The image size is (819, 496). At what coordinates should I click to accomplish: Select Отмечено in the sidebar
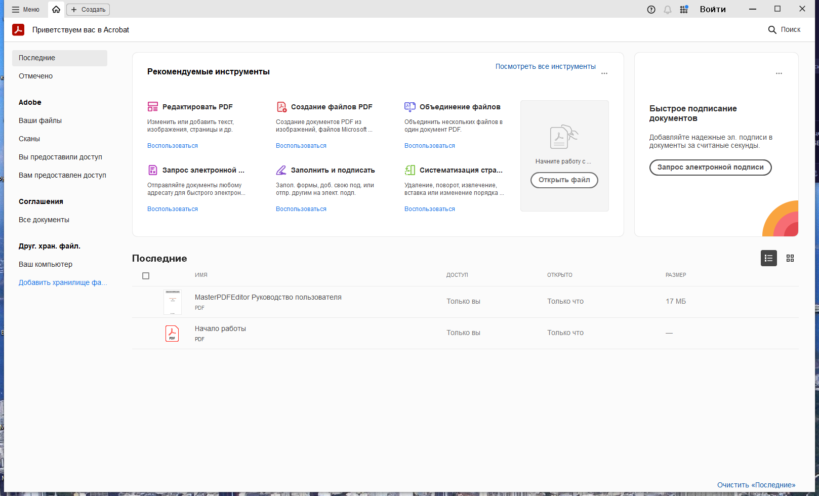(35, 76)
